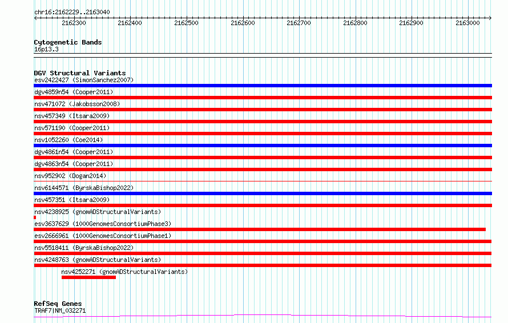This screenshot has width=508, height=323.
Task: Open nsv457351 (Itsara2009) variant
Action: (x=72, y=200)
